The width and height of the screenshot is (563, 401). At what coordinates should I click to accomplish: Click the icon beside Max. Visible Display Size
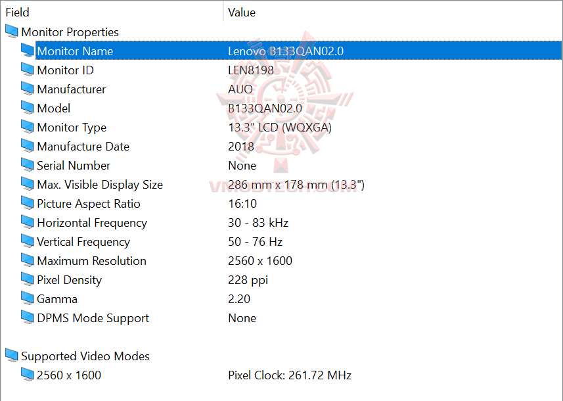coord(28,184)
